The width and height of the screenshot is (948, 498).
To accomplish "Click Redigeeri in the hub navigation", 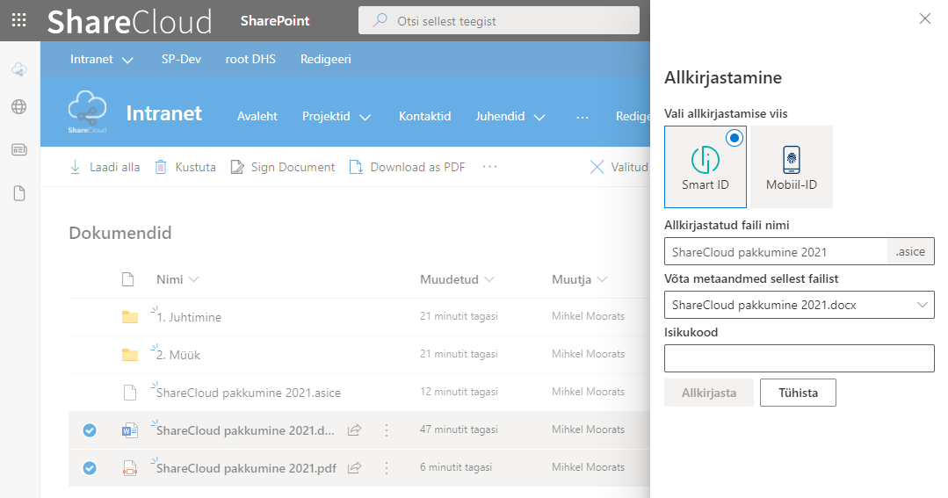I will click(326, 59).
